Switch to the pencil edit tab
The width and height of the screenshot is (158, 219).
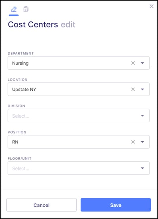pyautogui.click(x=14, y=9)
